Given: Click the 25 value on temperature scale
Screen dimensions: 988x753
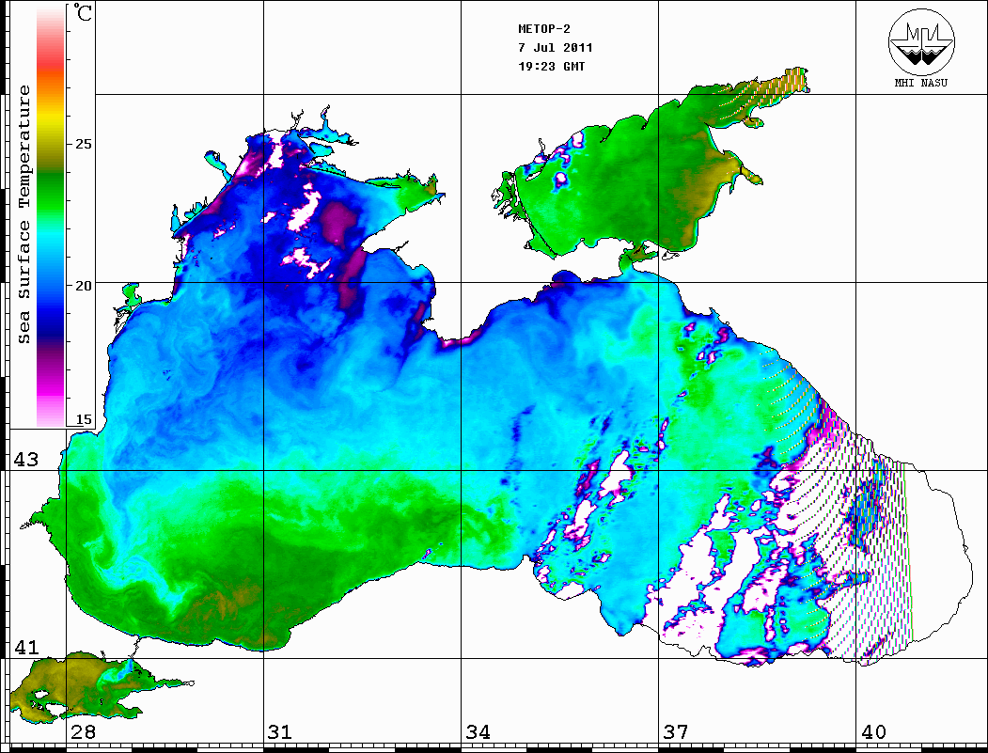Looking at the screenshot, I should click(83, 144).
